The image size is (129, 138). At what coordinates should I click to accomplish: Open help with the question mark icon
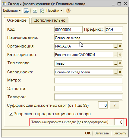(68, 11)
